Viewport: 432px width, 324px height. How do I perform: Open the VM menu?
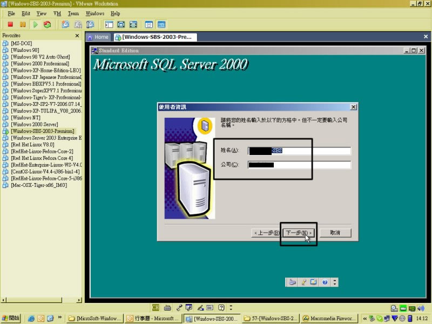(57, 13)
